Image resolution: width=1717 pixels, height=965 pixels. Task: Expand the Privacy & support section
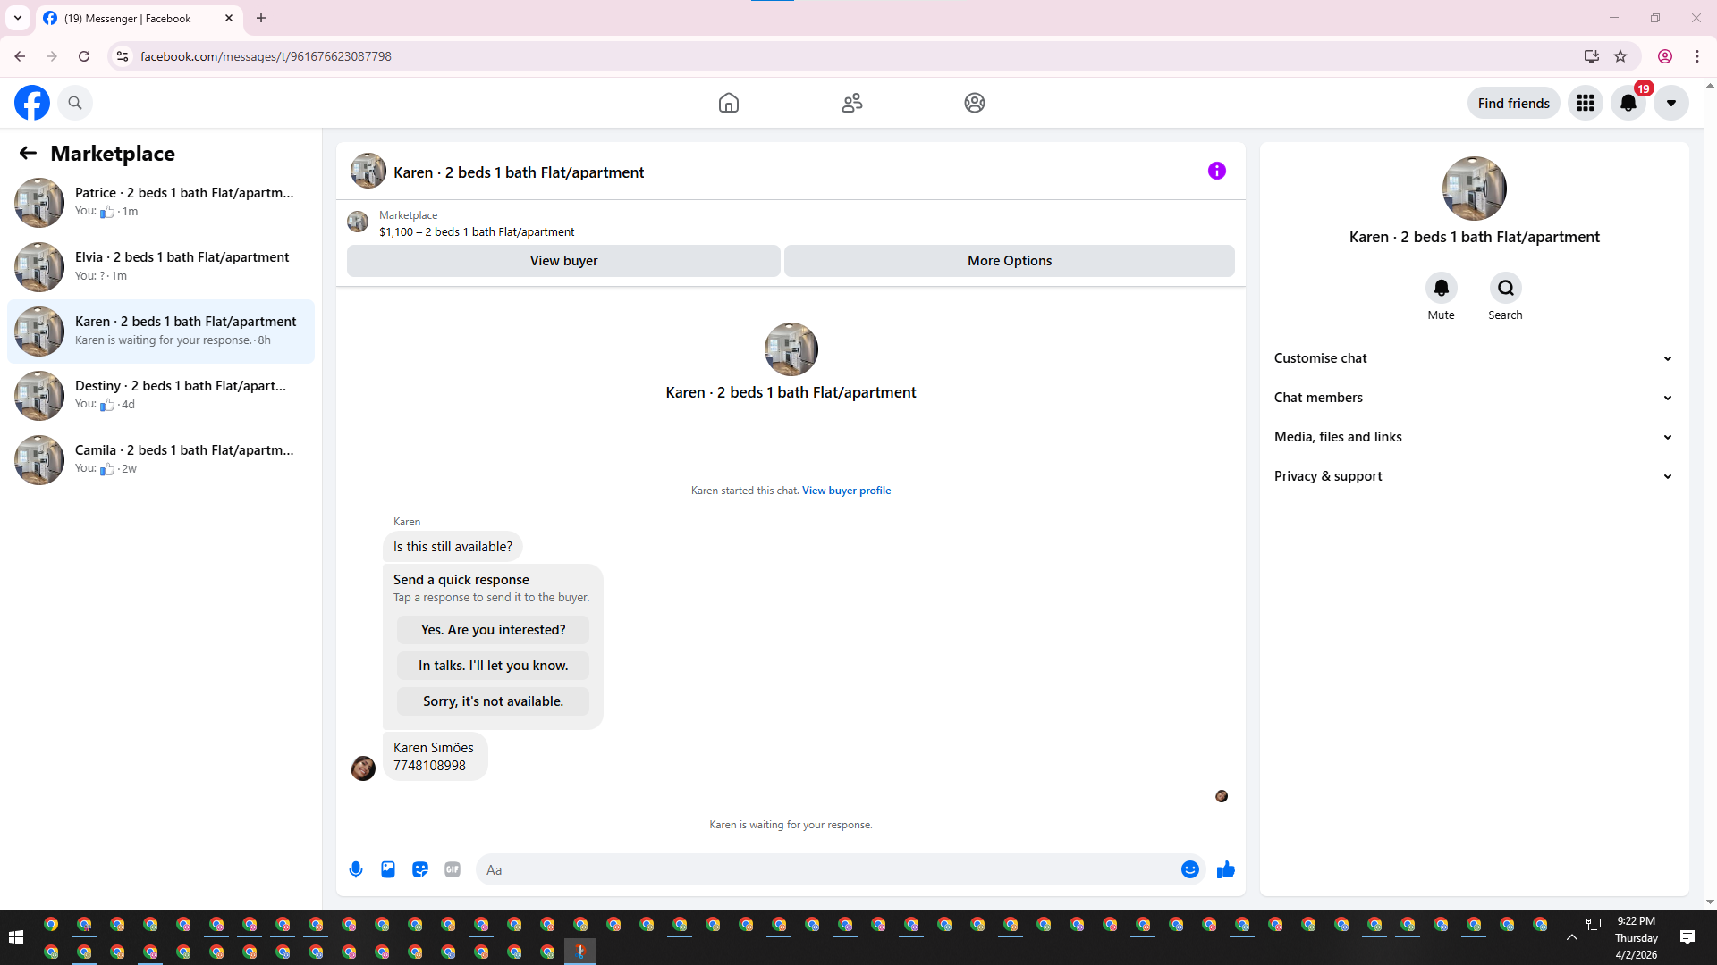1475,476
